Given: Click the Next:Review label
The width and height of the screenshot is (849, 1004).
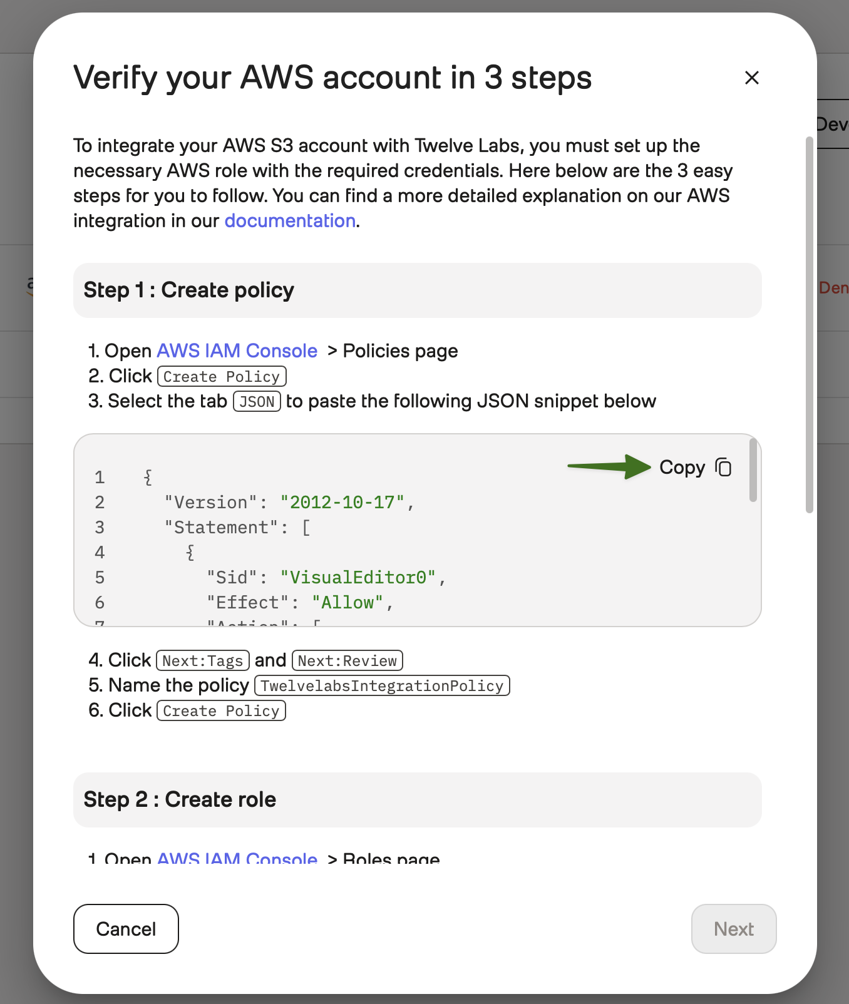Looking at the screenshot, I should coord(347,661).
